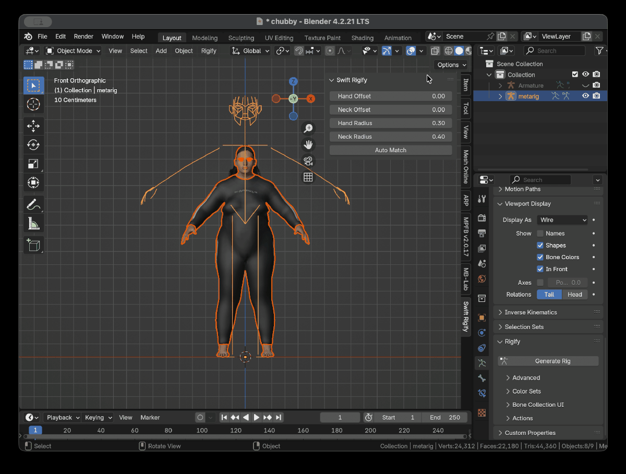Viewport: 626px width, 474px height.
Task: Expand Advanced under Rigify
Action: (x=523, y=378)
